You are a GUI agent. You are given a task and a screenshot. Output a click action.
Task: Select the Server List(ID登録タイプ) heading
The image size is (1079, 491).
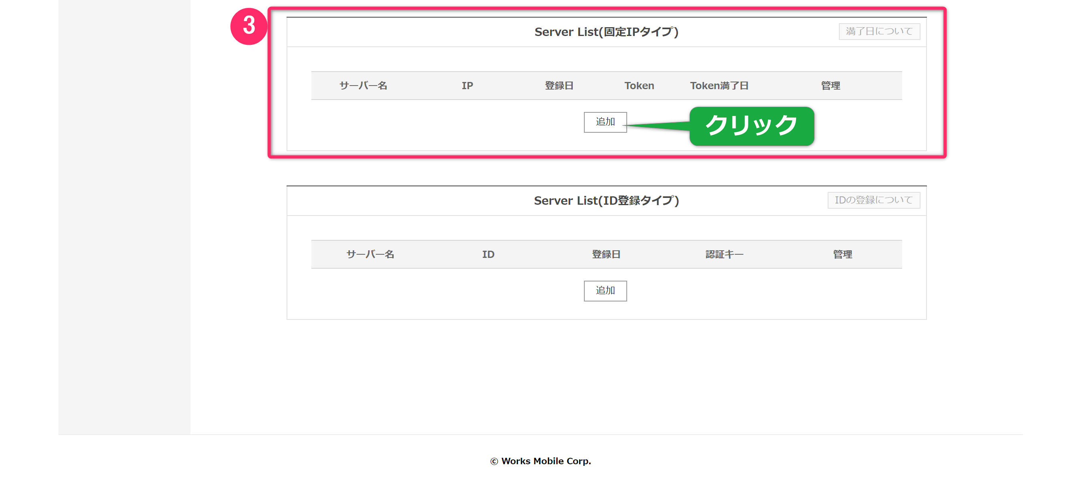click(606, 200)
